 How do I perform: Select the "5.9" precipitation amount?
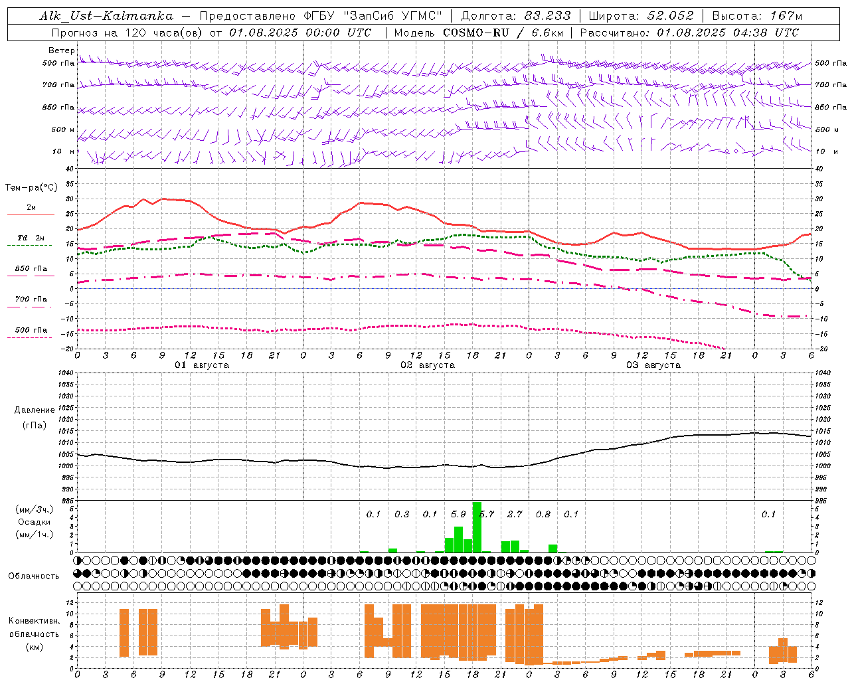[x=458, y=515]
